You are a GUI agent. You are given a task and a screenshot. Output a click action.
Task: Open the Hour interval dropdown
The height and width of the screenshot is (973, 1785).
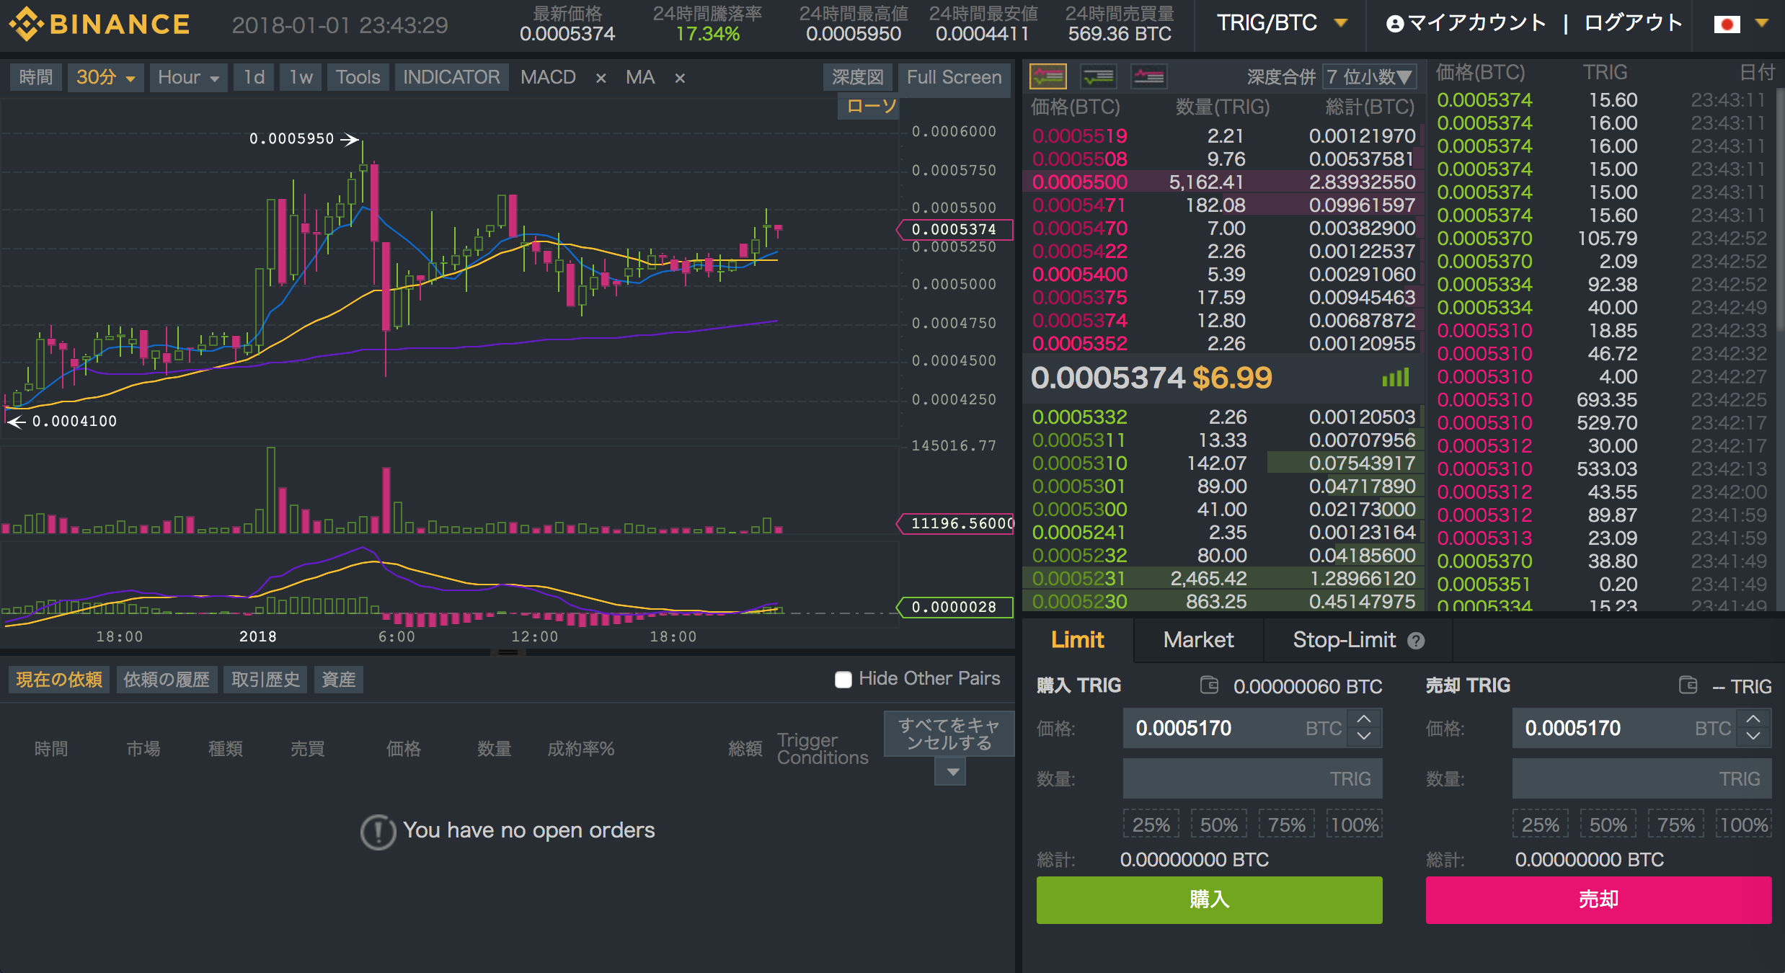tap(189, 77)
